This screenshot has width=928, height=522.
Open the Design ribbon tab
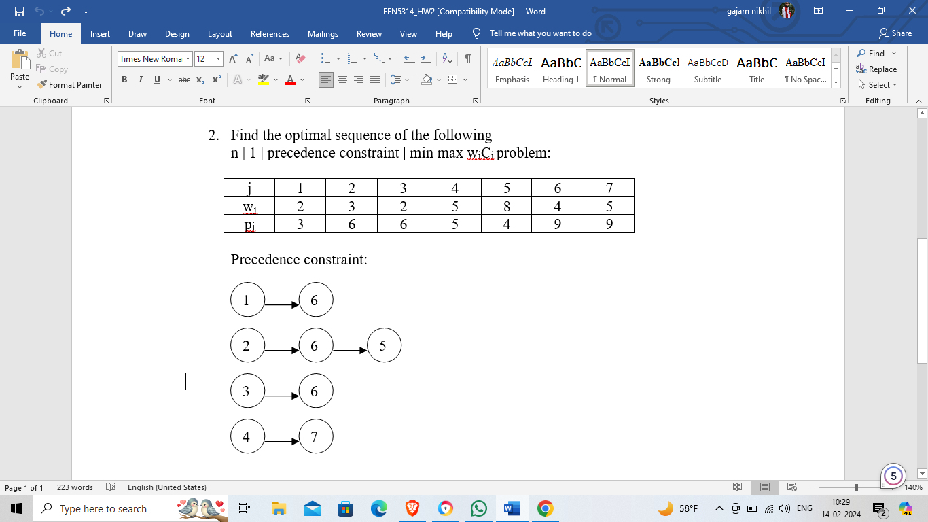pyautogui.click(x=177, y=33)
